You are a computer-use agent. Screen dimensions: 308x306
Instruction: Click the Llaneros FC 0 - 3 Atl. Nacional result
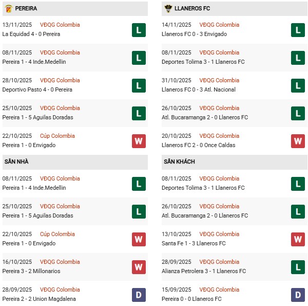[198, 89]
